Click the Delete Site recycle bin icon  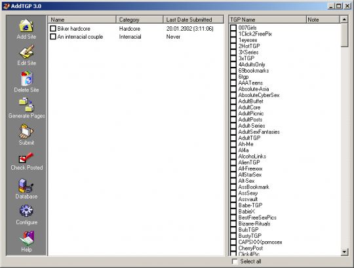(x=27, y=78)
